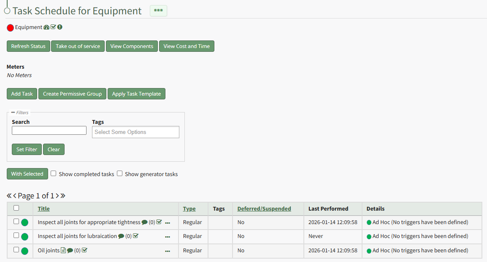Open the three-dot menu for Oil joints row
Viewport: 487px width, 262px height.
[x=168, y=251]
